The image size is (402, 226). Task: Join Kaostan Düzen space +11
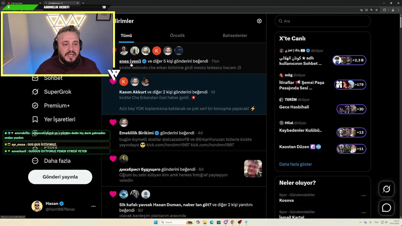point(351,148)
